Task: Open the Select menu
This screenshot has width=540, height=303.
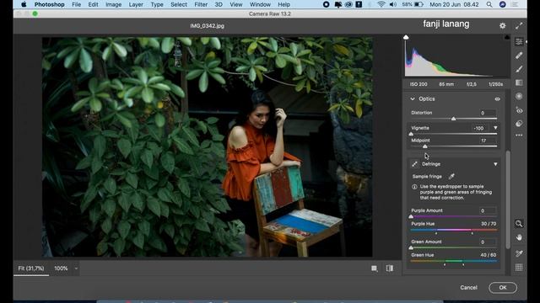Action: tap(179, 4)
